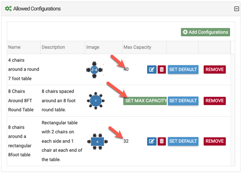This screenshot has width=242, height=173.
Task: Click the Set Max Capacity button
Action: [x=145, y=101]
